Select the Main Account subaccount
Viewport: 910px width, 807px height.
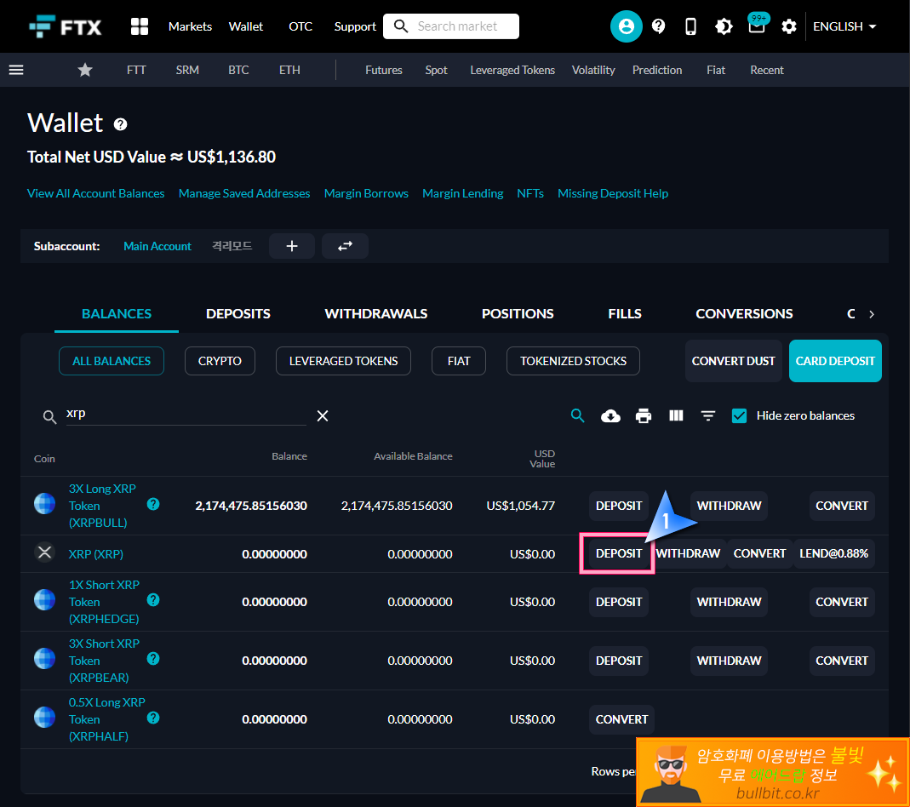point(157,246)
